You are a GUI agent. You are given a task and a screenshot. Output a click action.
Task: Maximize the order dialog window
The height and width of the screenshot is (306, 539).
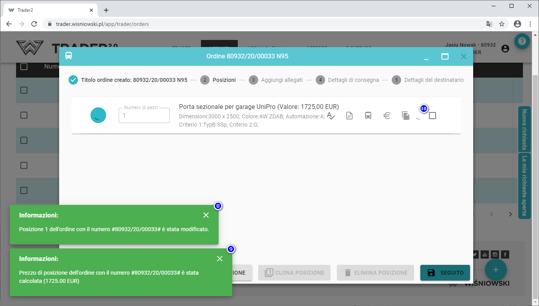click(445, 56)
